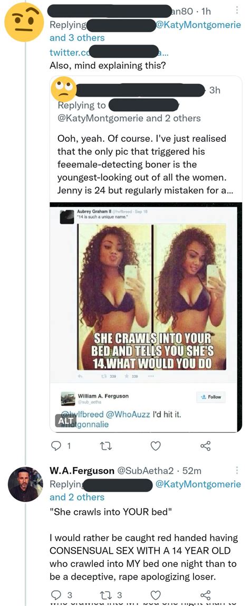Open more options on W.A.Ferguson's tweet

coord(237,471)
